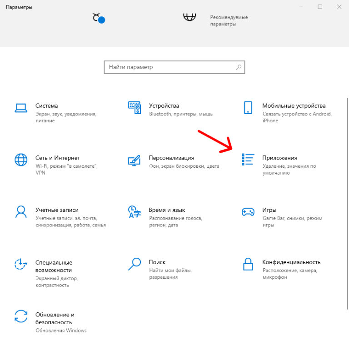Open the Обновление и безопасность sync icon

click(x=21, y=316)
